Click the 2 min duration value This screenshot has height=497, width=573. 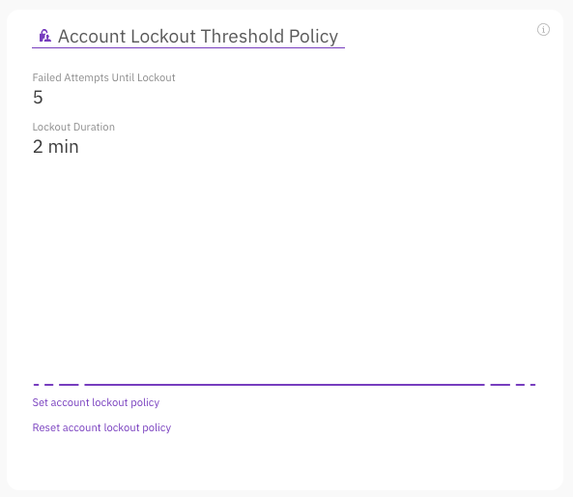(55, 147)
